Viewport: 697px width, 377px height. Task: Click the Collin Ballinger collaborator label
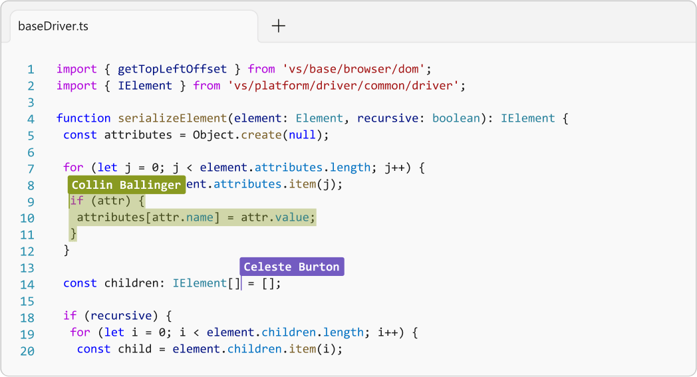[x=126, y=185]
